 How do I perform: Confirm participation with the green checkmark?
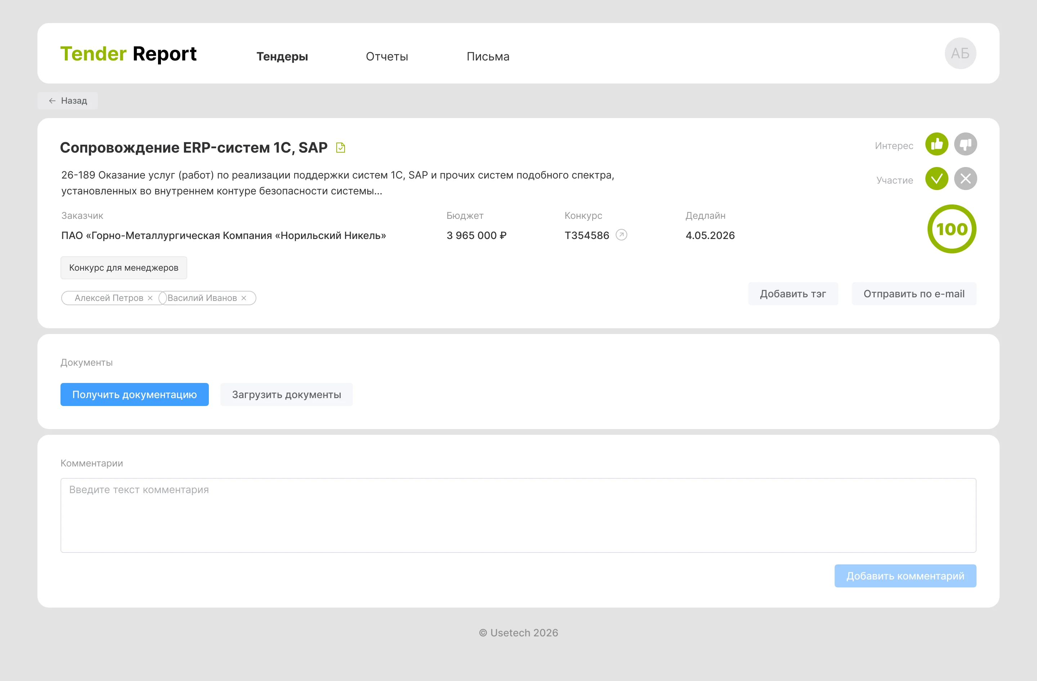click(x=937, y=179)
